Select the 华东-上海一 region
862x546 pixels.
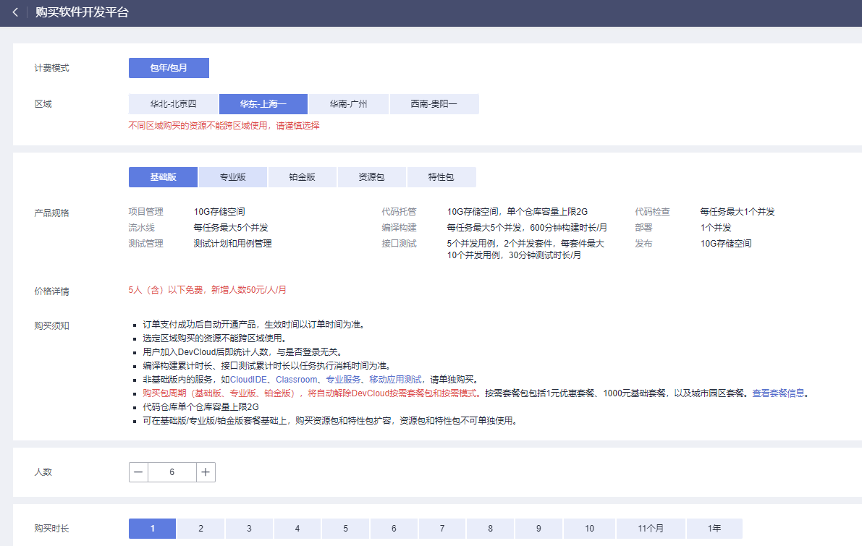[263, 104]
